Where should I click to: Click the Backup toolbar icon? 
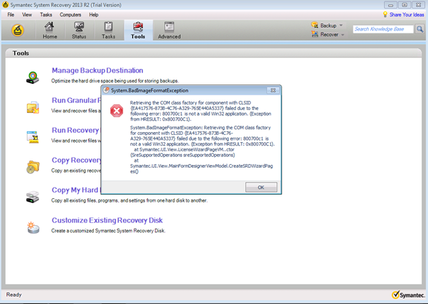click(x=315, y=25)
